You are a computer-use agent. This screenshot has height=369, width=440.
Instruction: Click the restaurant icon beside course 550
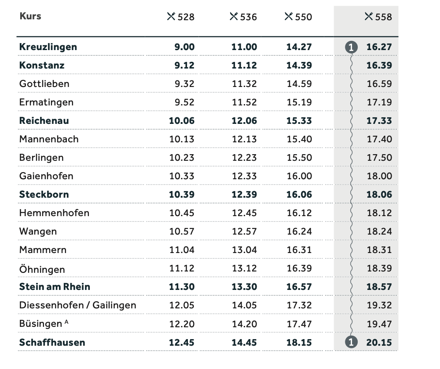click(289, 17)
